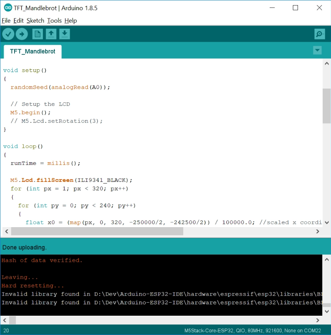Image resolution: width=331 pixels, height=335 pixels.
Task: Click 'Hard resetting...' in the console
Action: (33, 286)
